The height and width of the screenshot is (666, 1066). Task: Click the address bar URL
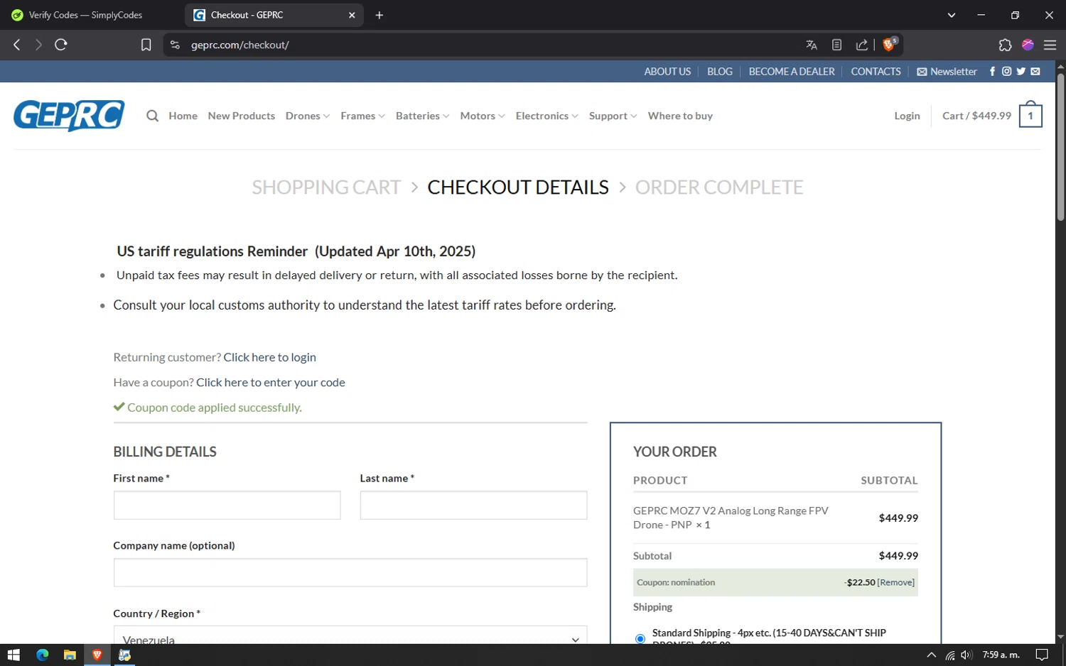click(x=239, y=45)
